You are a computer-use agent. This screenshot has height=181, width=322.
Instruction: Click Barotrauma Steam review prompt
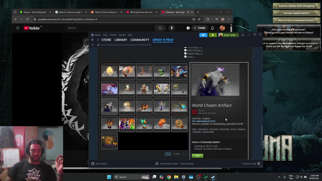coord(289,31)
